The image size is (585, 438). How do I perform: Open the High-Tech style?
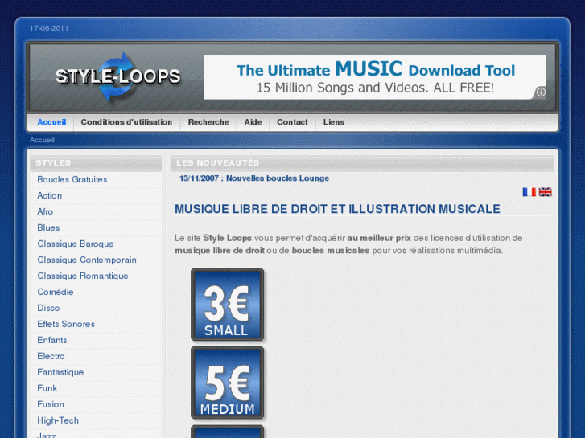tap(58, 420)
